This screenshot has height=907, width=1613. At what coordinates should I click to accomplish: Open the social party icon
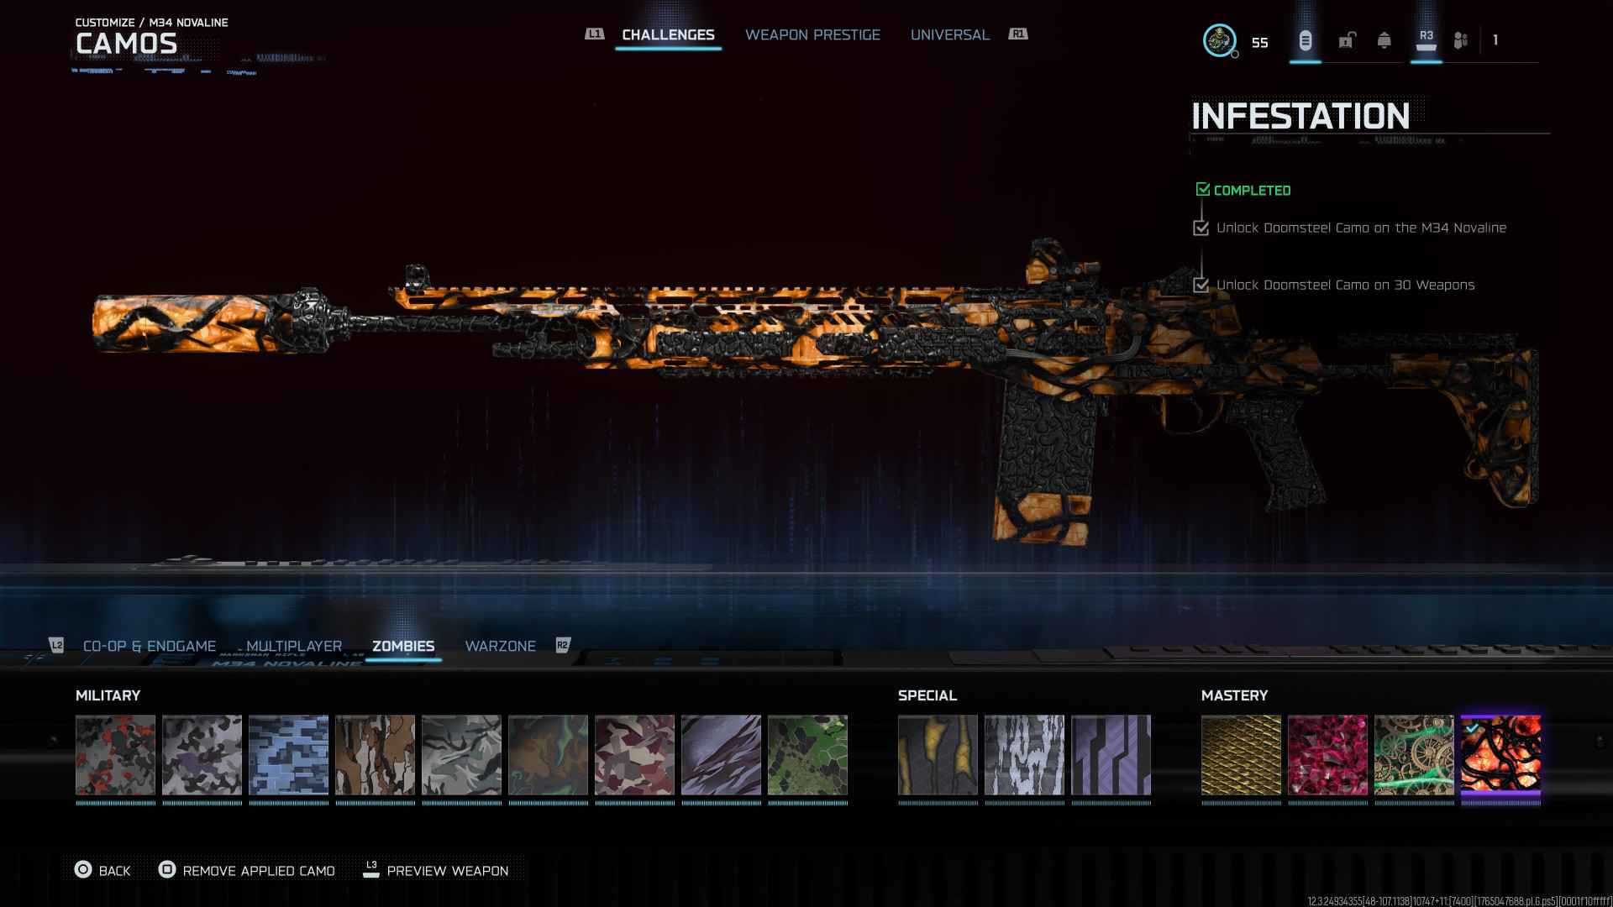[1461, 40]
